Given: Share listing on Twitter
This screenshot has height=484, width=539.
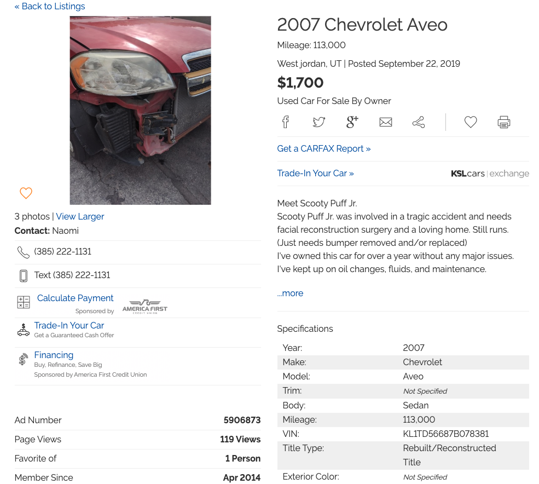Looking at the screenshot, I should tap(318, 122).
